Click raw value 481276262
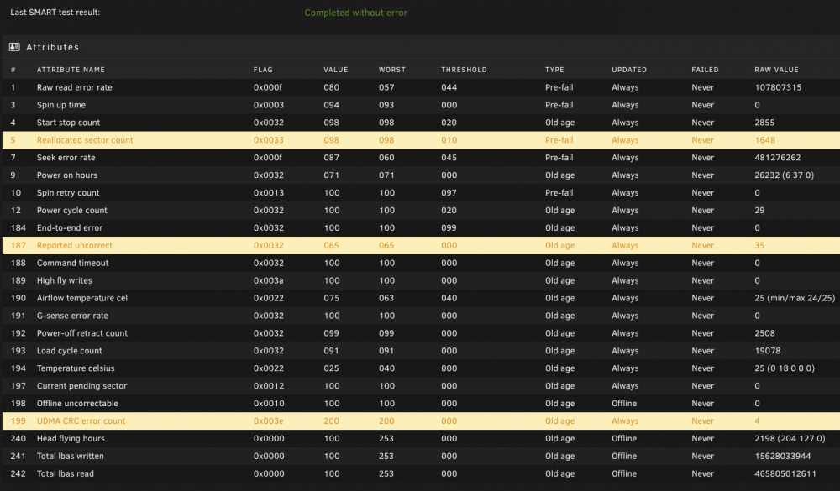Screen dimensions: 840x491 [x=777, y=158]
